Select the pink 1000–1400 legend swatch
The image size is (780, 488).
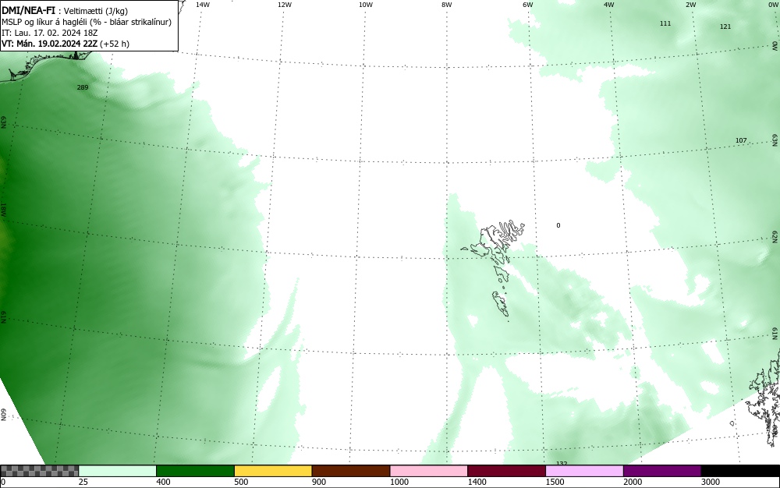click(x=429, y=471)
